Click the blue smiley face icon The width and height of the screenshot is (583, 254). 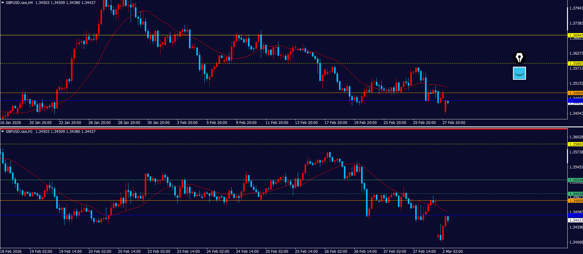click(519, 73)
